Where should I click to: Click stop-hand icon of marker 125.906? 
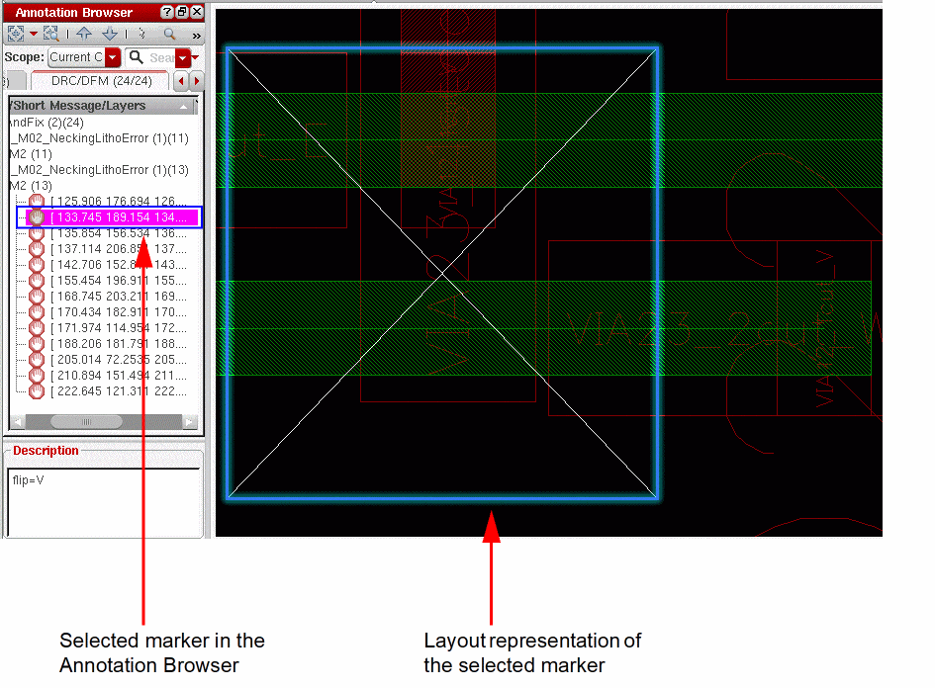[37, 202]
